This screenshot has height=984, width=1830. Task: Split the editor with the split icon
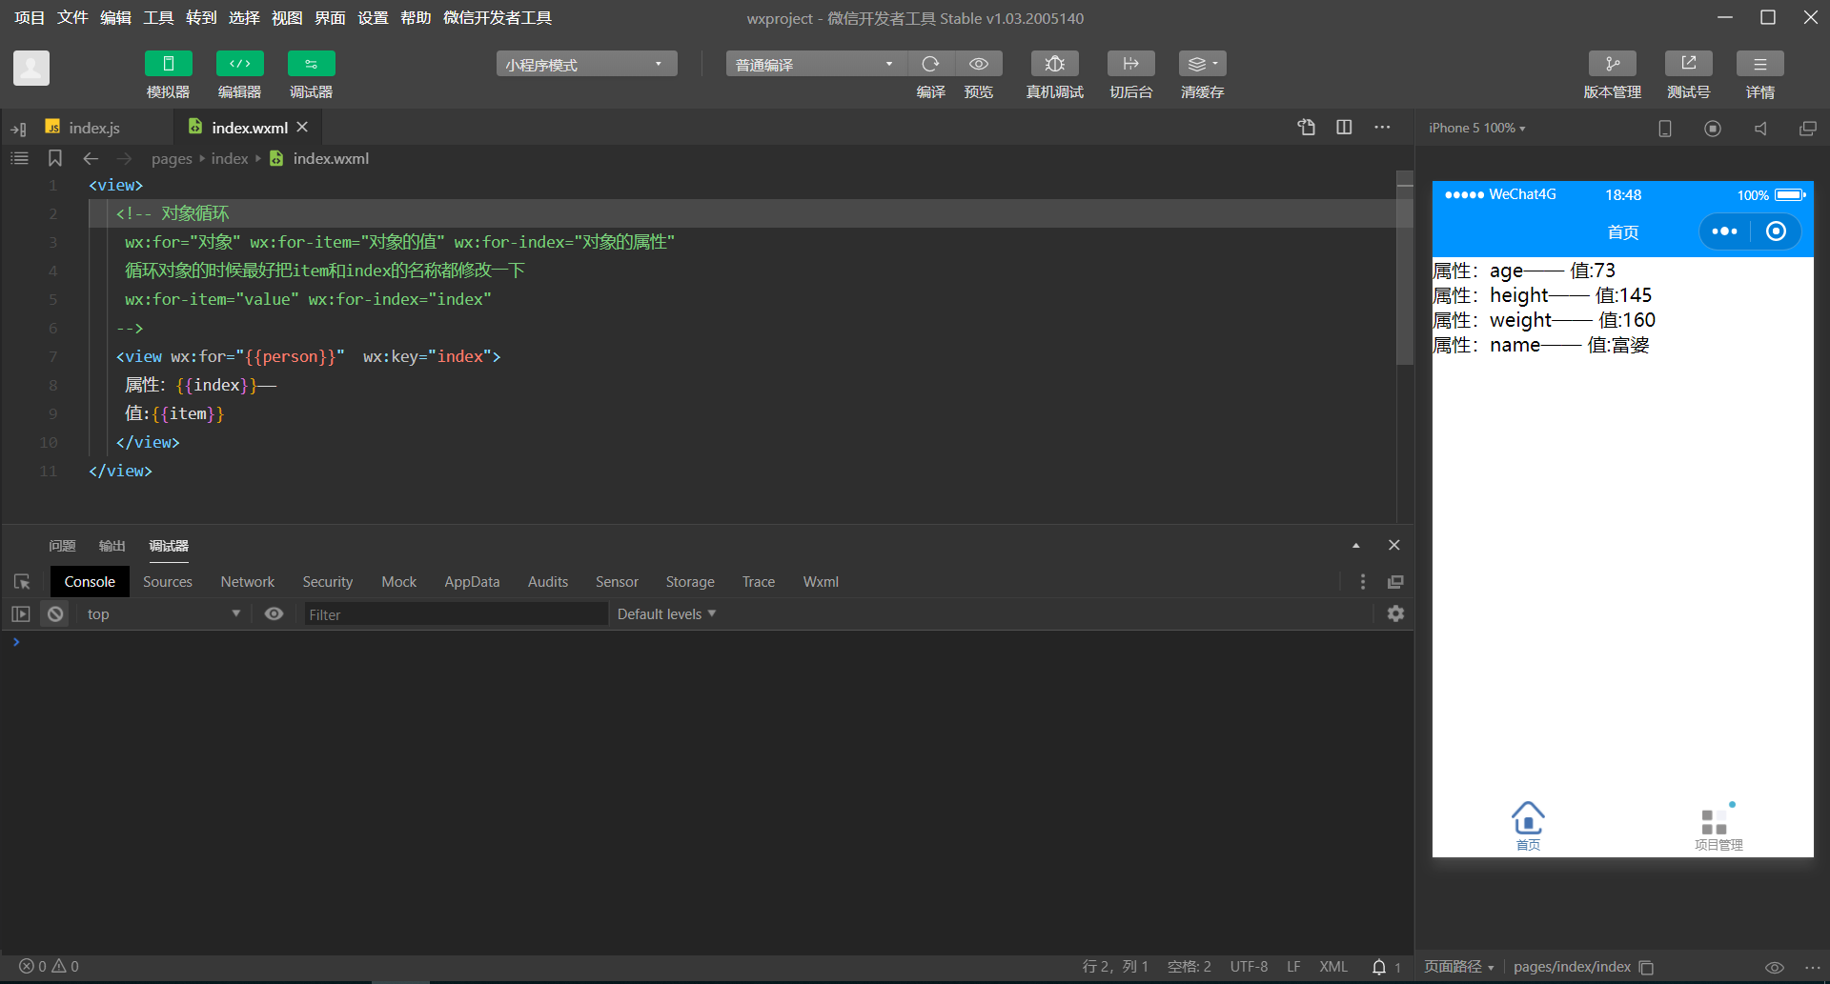point(1344,127)
